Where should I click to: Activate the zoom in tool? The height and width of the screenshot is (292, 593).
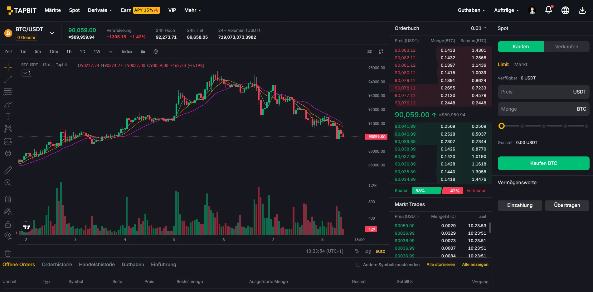point(8,183)
